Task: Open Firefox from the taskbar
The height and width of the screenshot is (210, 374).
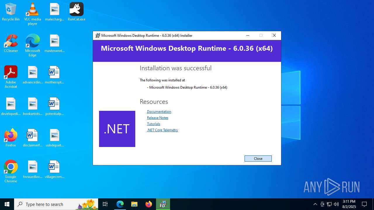Action: (148, 204)
